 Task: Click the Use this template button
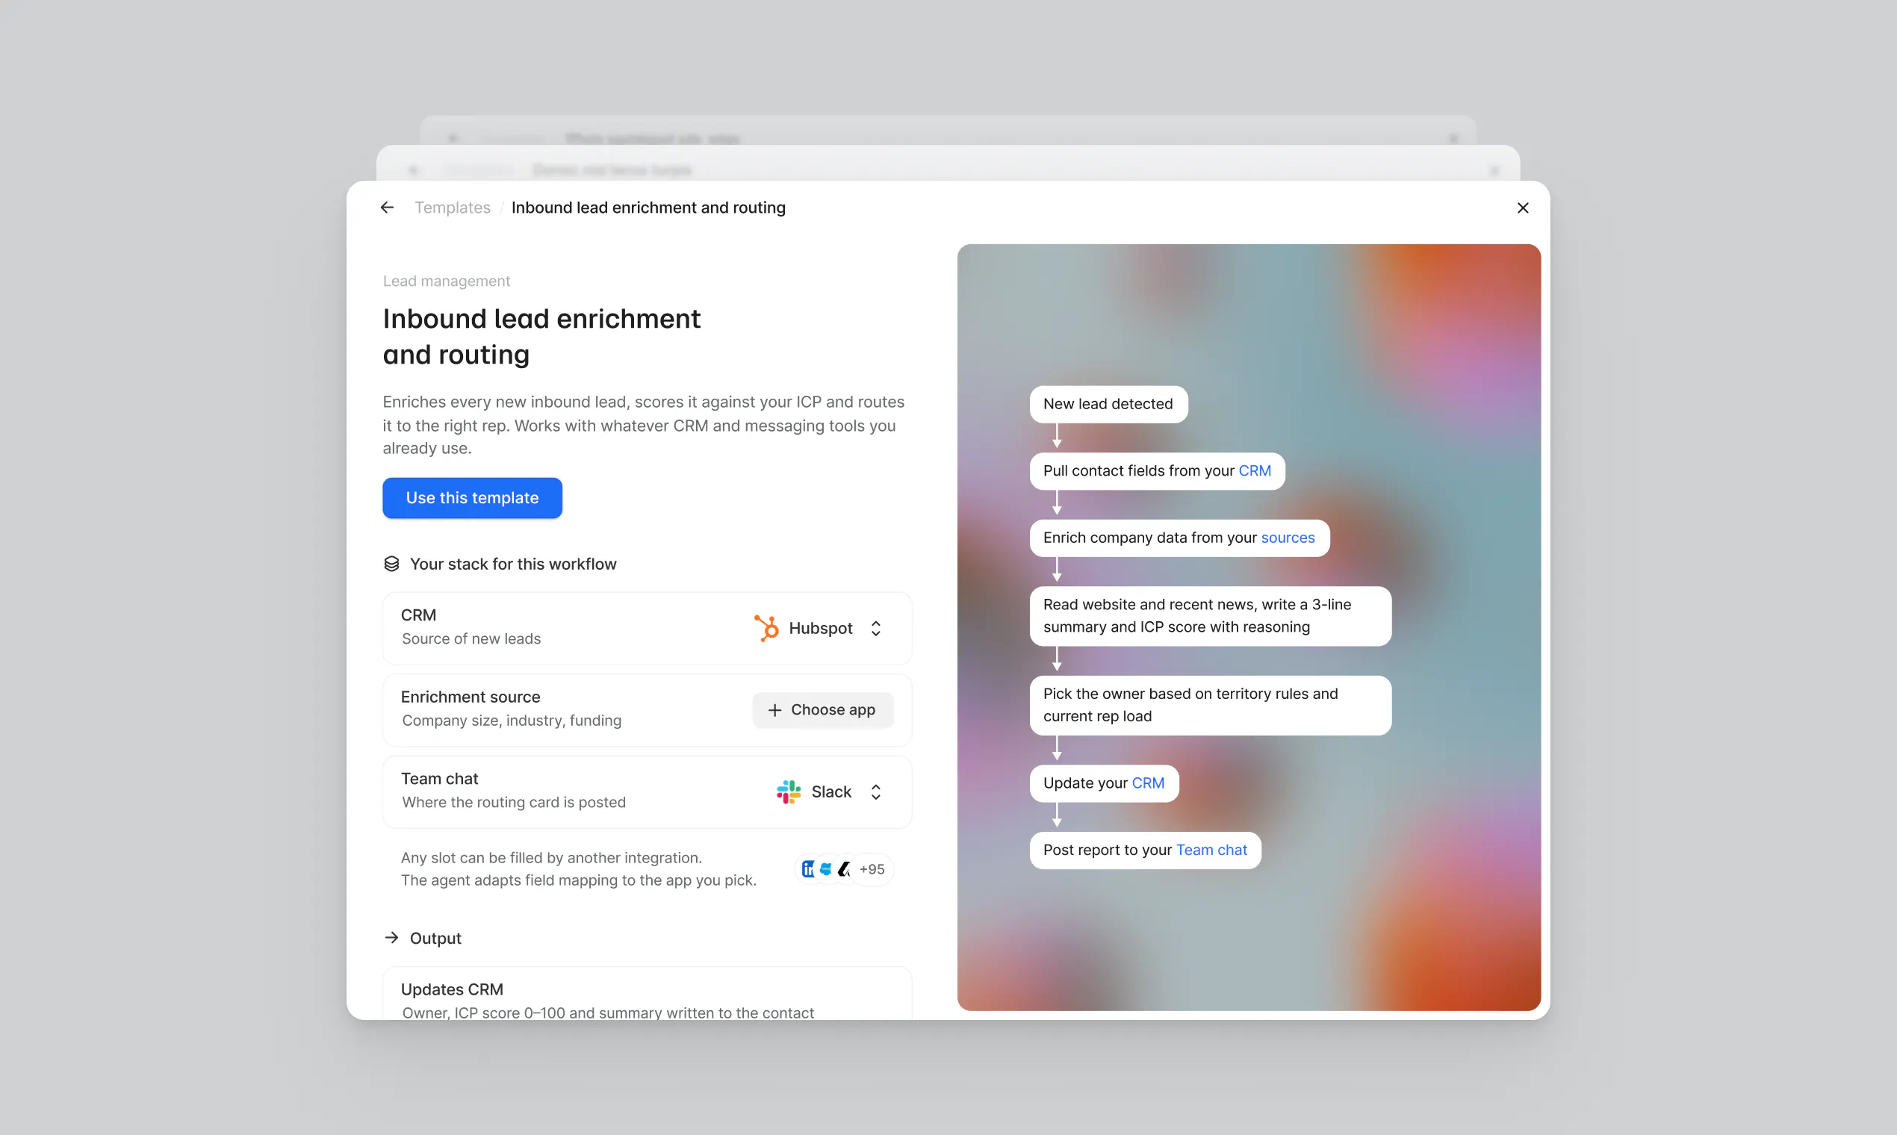(472, 497)
